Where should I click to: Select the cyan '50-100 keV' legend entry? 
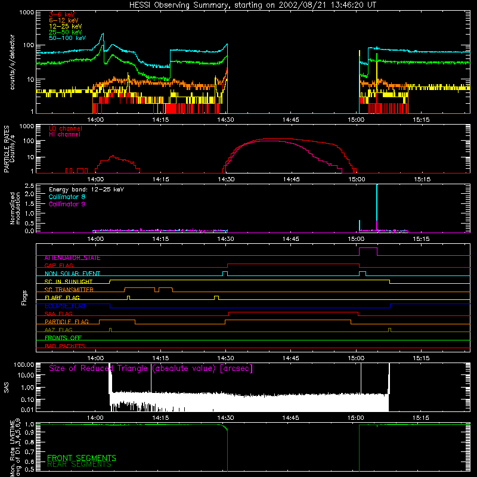[x=67, y=38]
